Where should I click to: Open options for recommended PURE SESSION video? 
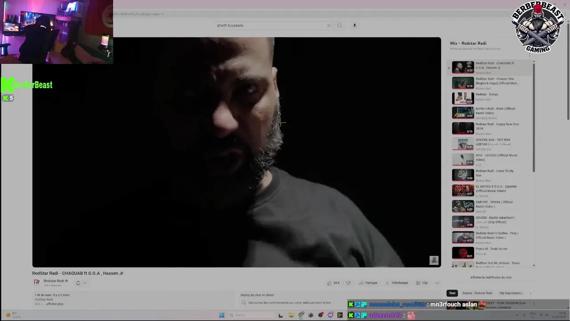[x=534, y=304]
